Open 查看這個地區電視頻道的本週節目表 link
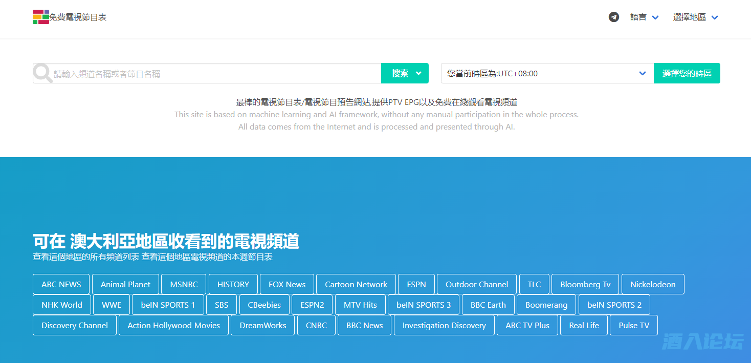Screen dimensions: 751x363 click(x=207, y=257)
